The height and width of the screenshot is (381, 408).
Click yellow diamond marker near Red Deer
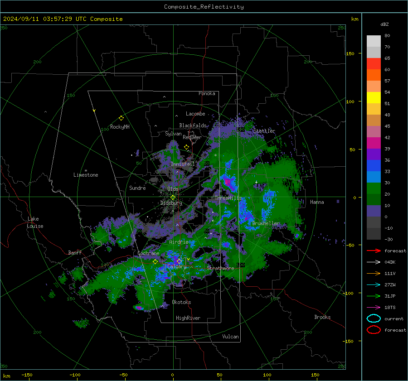187,147
